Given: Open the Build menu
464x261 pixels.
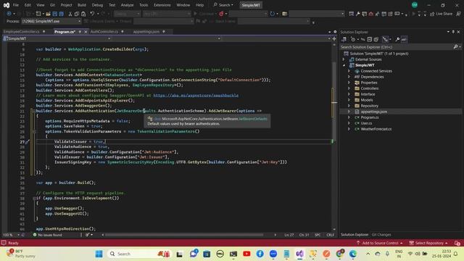Looking at the screenshot, I should click(x=82, y=5).
